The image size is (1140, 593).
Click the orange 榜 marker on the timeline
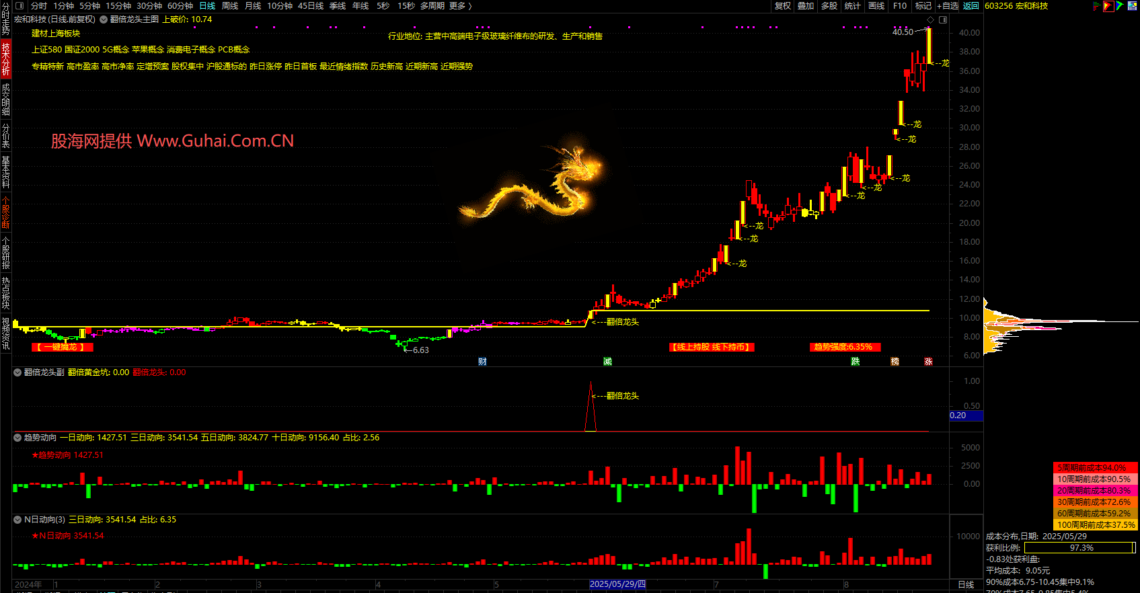(x=895, y=361)
